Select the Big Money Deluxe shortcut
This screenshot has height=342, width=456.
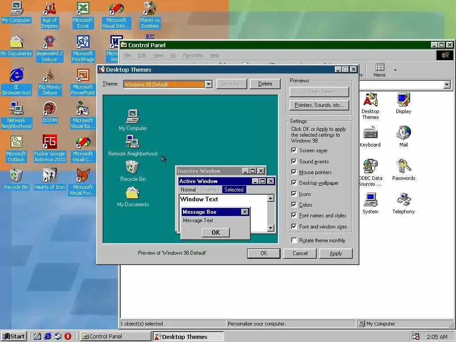(x=50, y=82)
